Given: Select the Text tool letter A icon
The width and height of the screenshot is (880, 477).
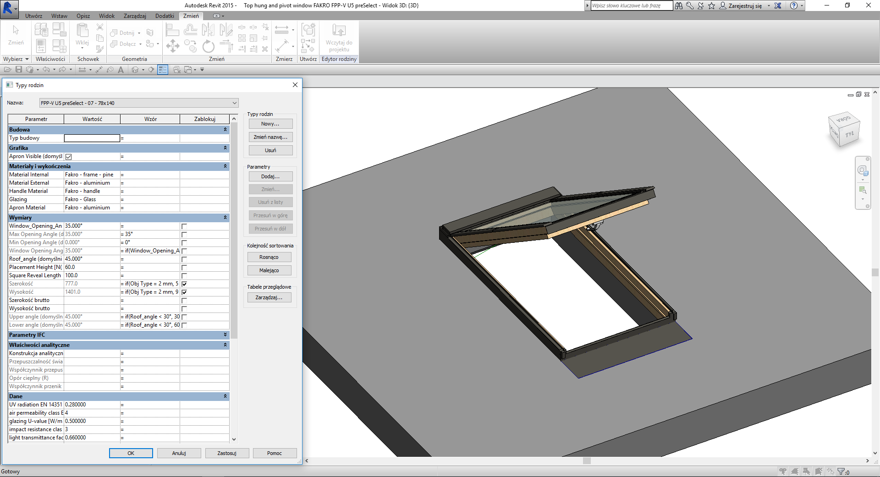Looking at the screenshot, I should pos(121,70).
